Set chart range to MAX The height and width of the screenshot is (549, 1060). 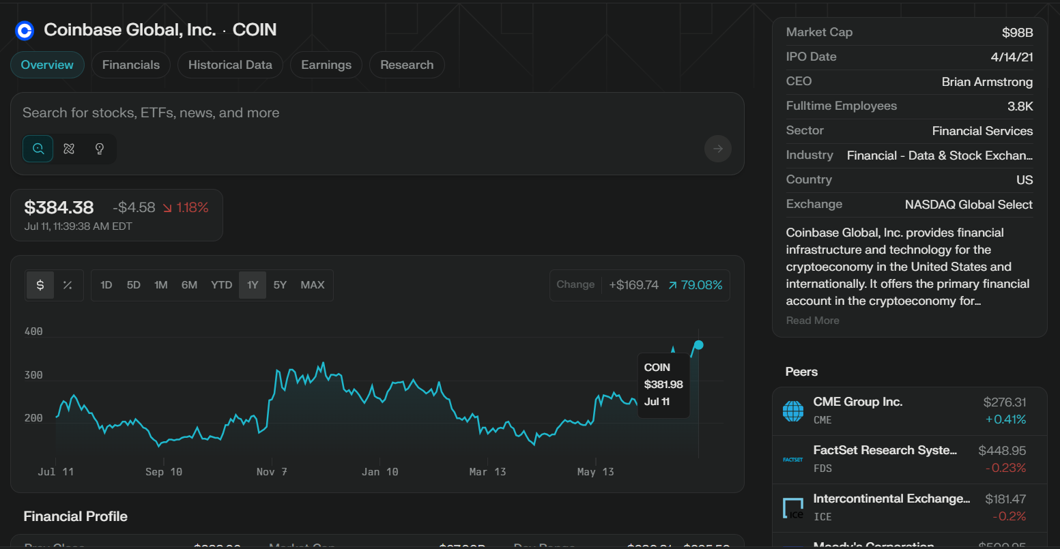point(313,285)
